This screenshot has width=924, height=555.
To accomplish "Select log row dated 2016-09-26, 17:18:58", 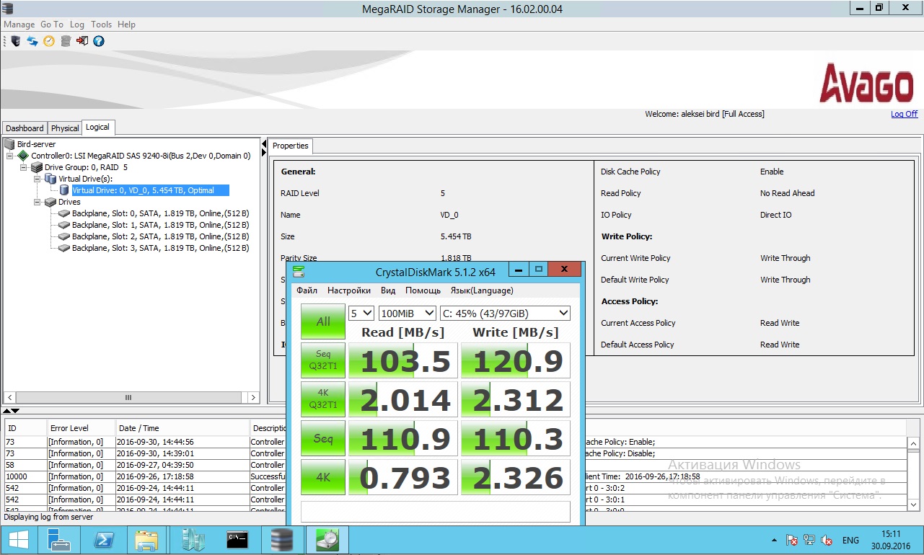I will point(454,476).
